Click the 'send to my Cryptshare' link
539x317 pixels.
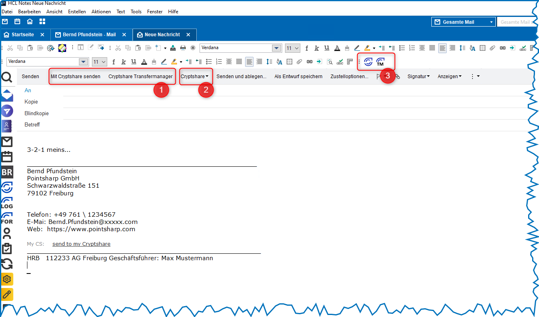click(81, 244)
